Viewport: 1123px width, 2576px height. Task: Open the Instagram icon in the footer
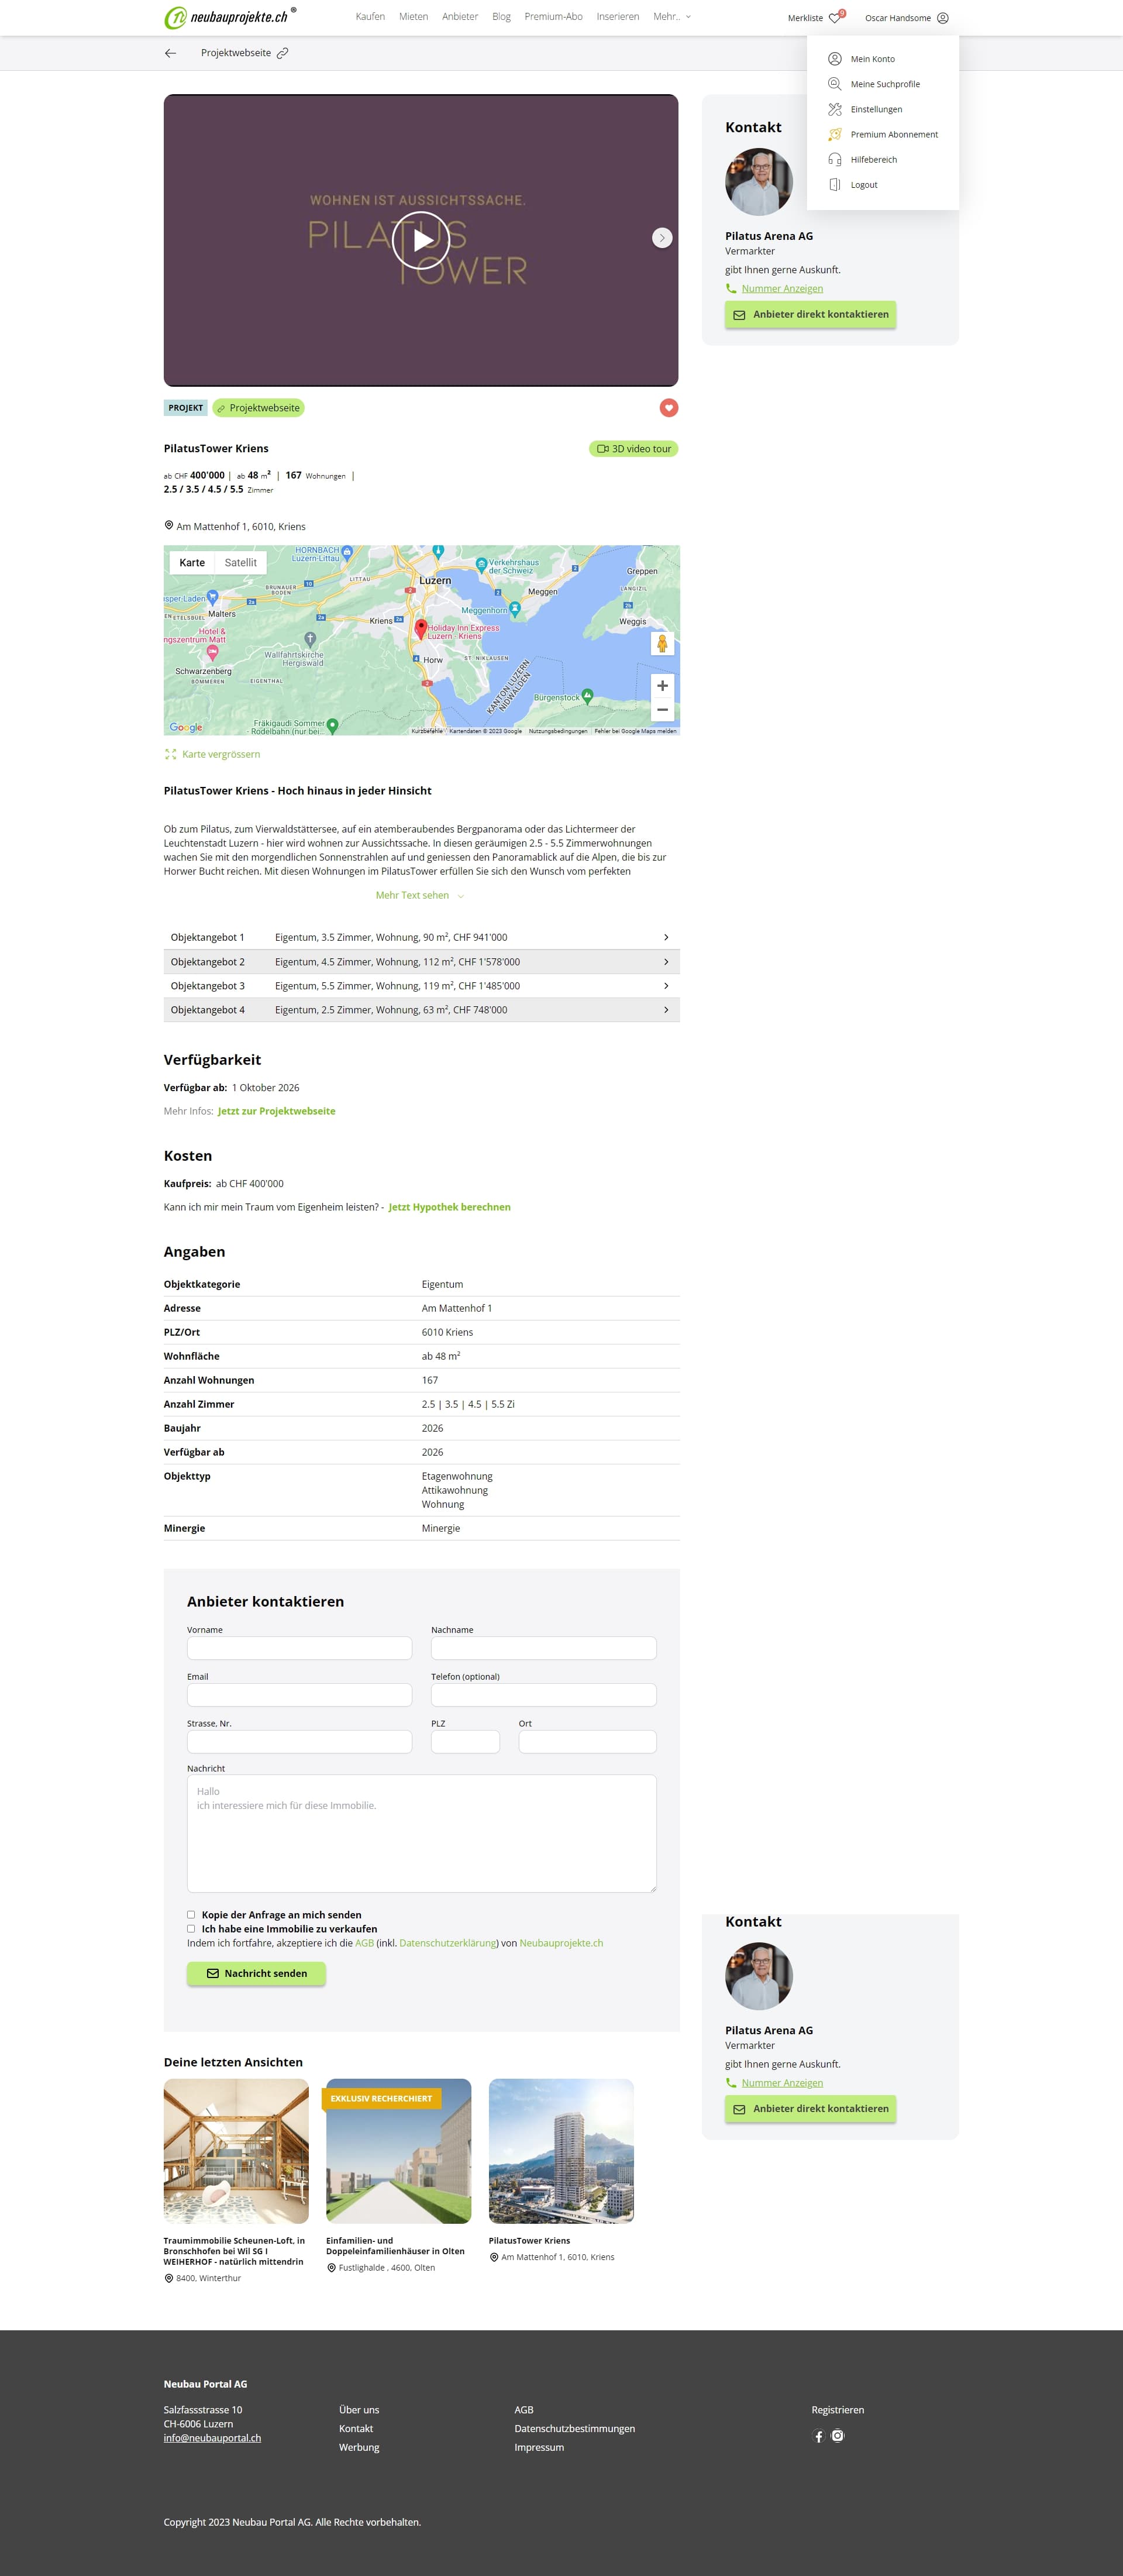(x=838, y=2436)
